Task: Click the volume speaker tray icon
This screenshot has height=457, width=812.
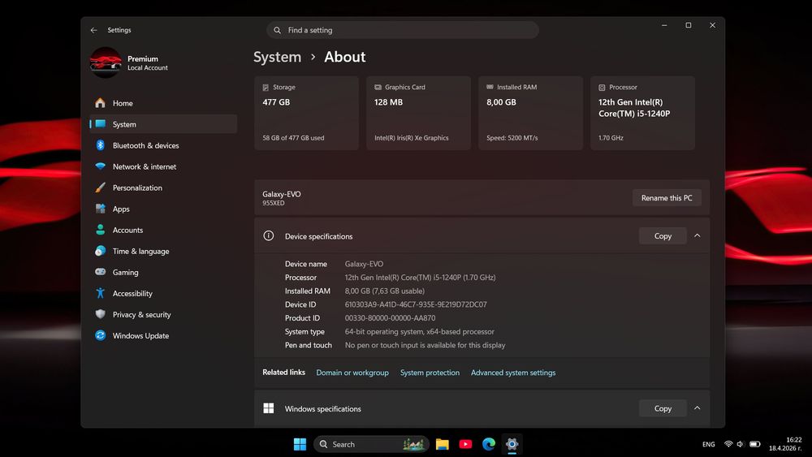Action: (740, 444)
